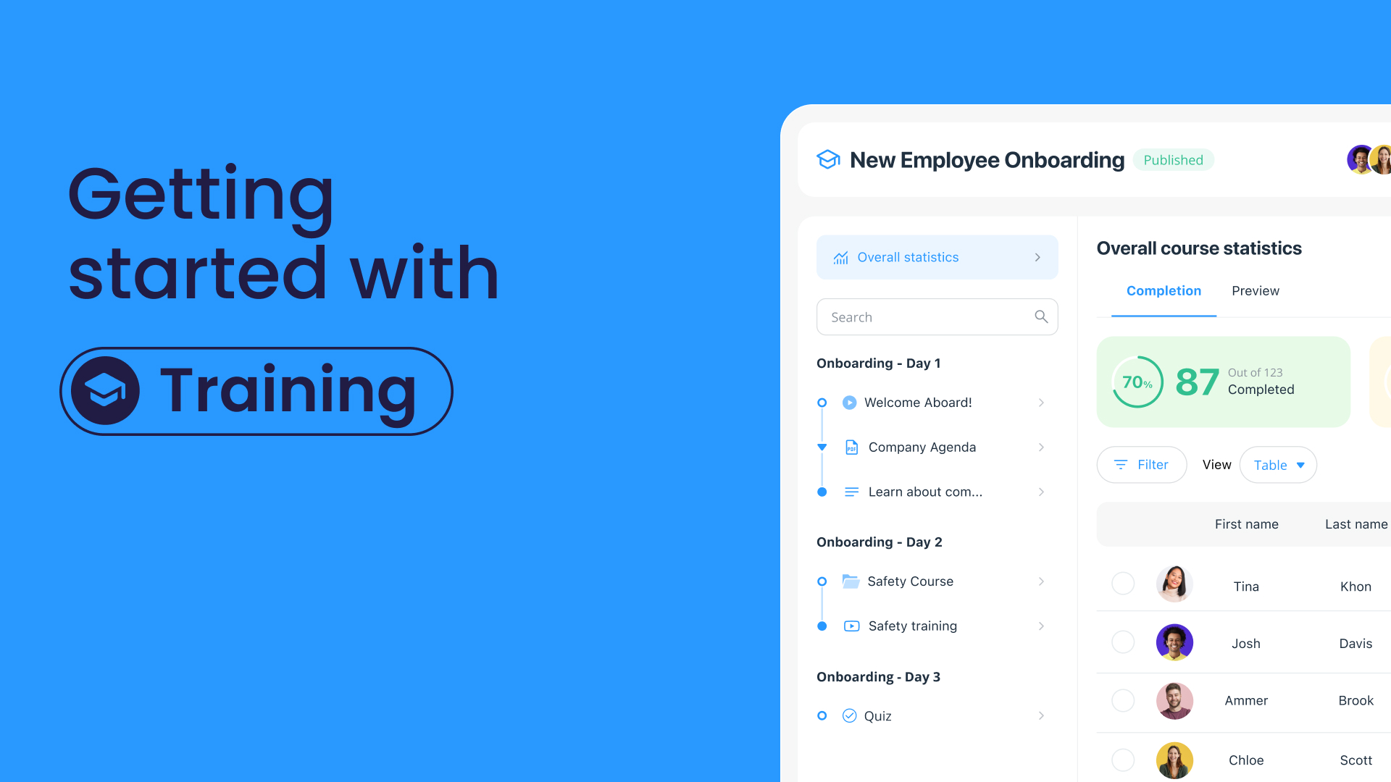
Task: Click the Safety training video icon
Action: click(x=851, y=626)
